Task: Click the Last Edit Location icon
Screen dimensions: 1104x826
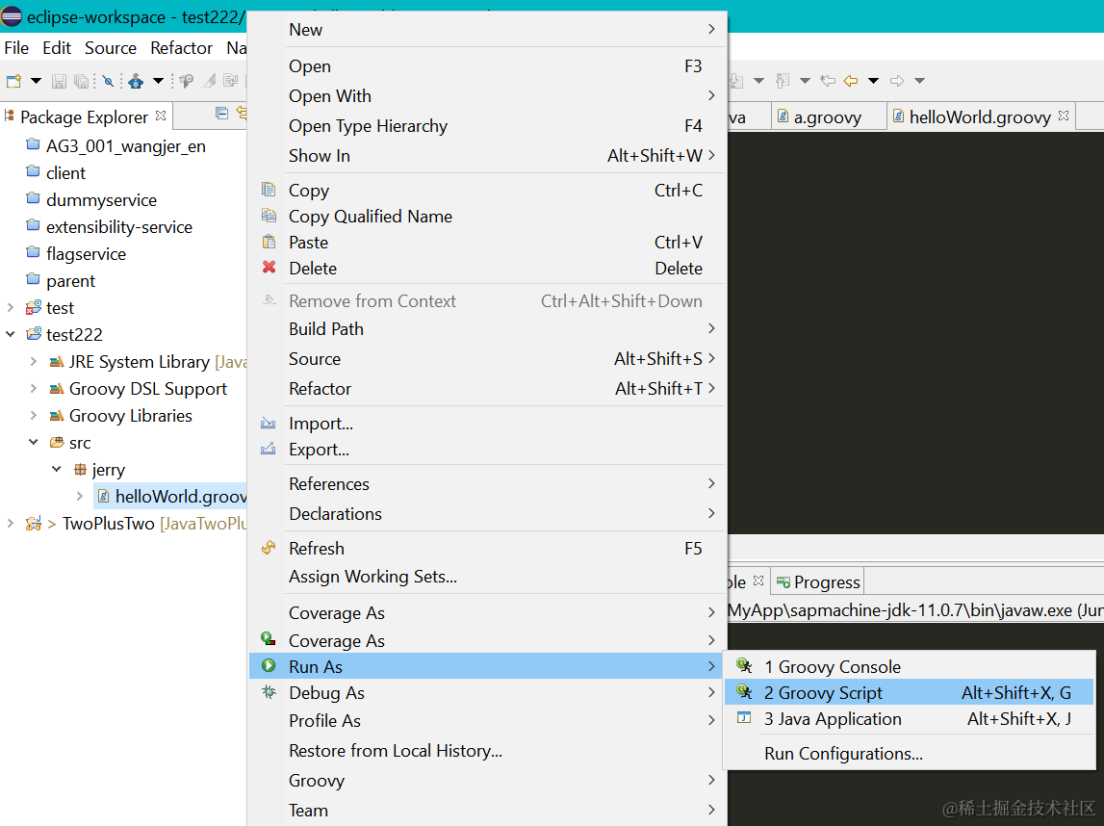Action: 828,81
